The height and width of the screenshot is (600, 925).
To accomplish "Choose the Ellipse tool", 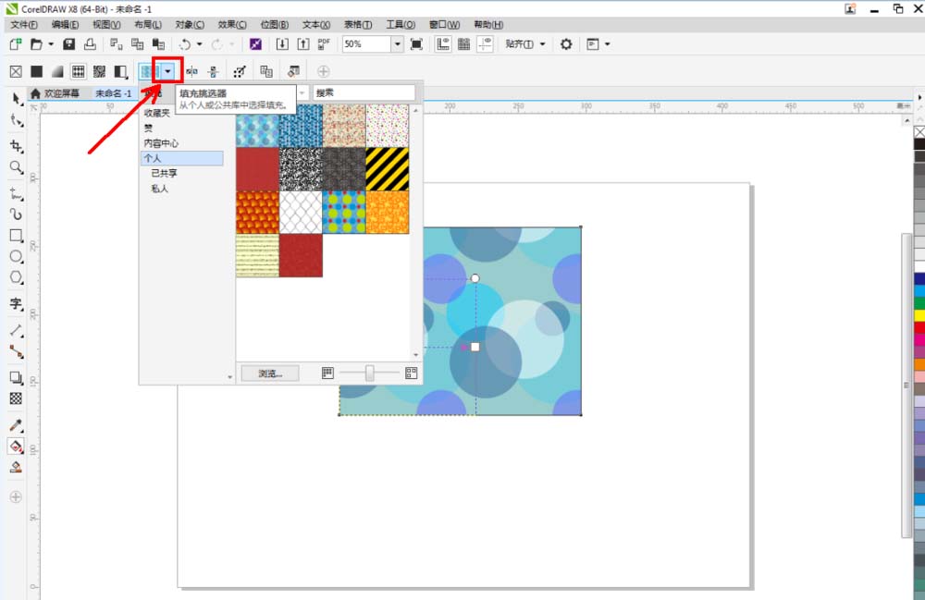I will (x=16, y=257).
